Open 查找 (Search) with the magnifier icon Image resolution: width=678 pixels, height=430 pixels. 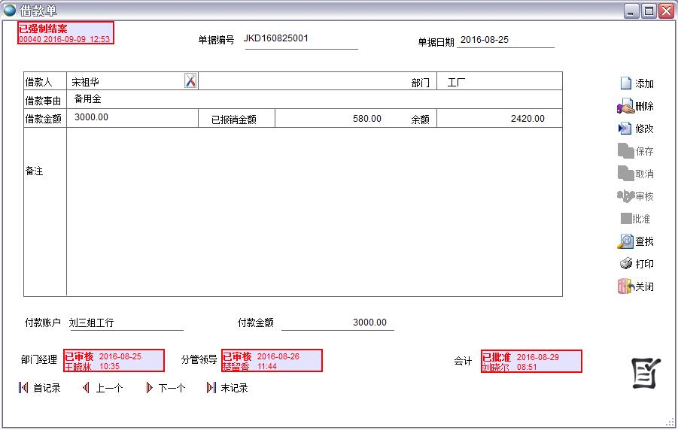[x=625, y=241]
